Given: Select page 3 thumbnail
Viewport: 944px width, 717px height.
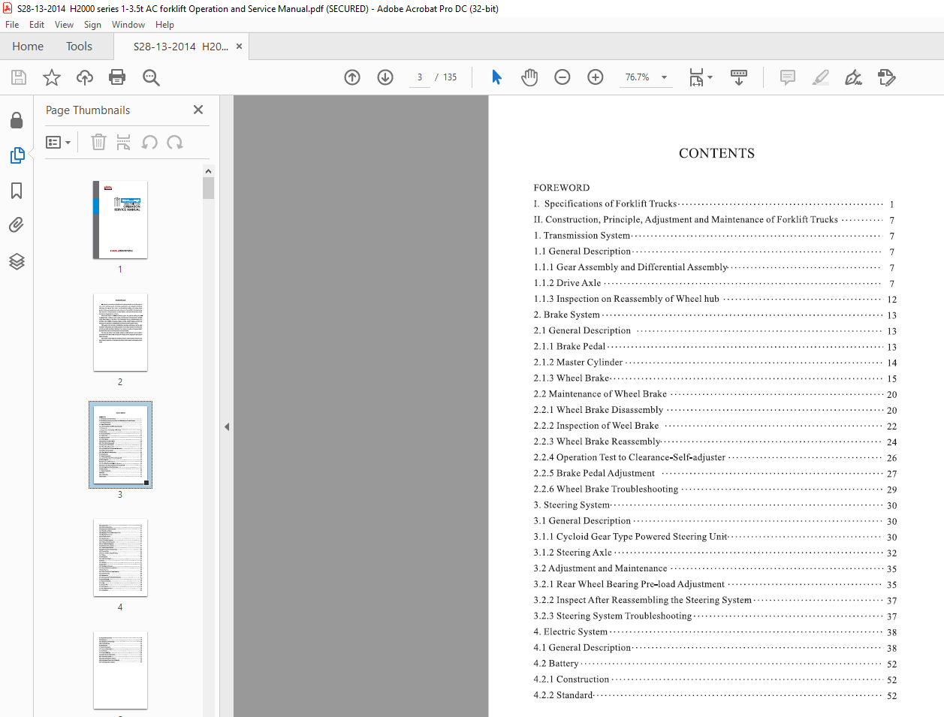Looking at the screenshot, I should (120, 445).
